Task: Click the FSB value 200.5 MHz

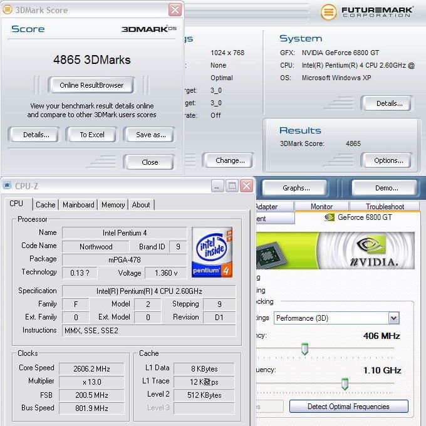Action: [x=91, y=395]
